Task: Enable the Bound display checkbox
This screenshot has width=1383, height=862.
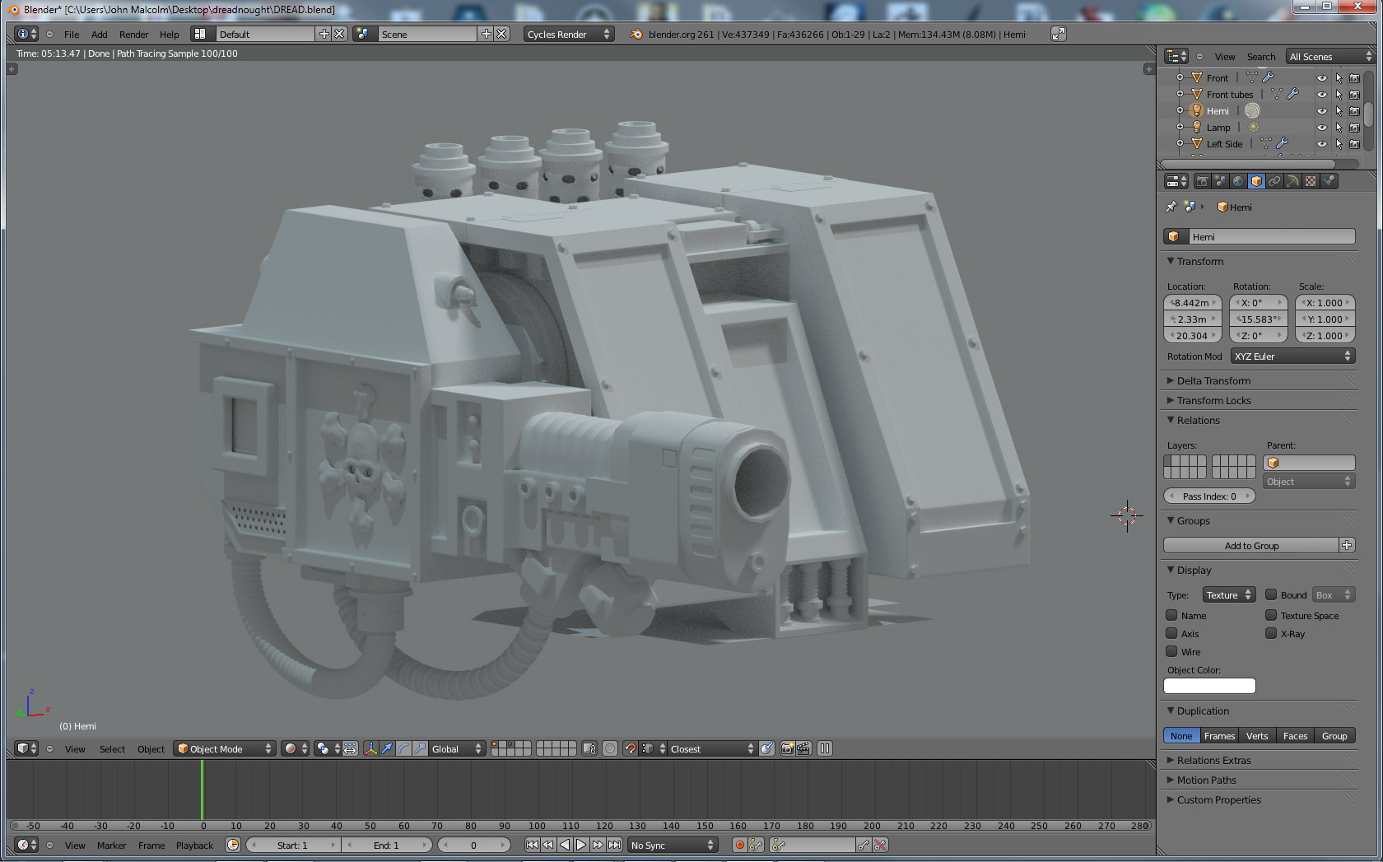Action: click(1271, 594)
